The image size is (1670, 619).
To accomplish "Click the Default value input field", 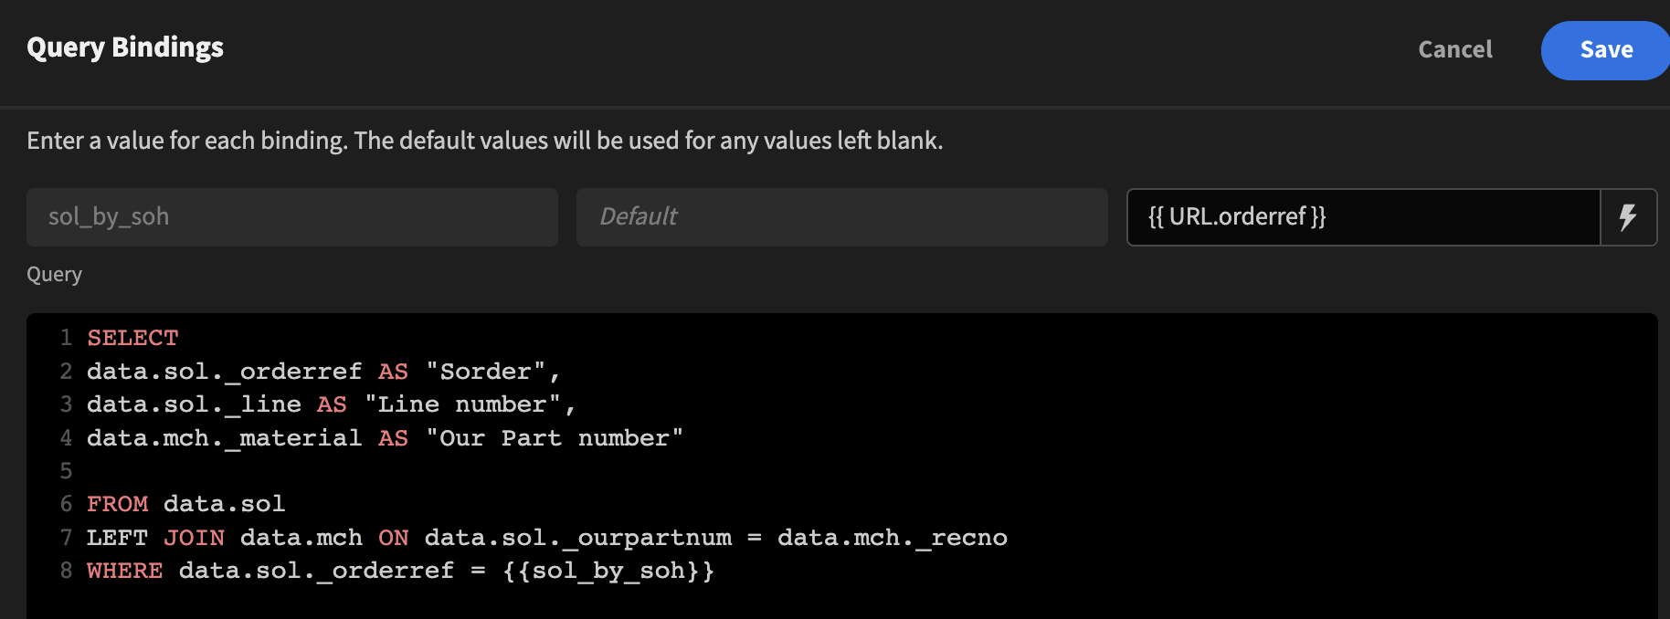I will (840, 217).
